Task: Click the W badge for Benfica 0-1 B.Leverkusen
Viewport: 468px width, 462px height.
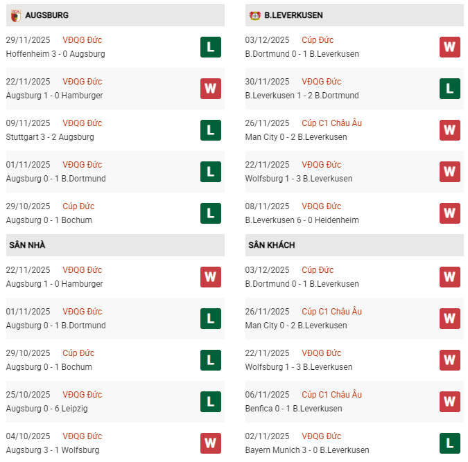Action: pos(450,402)
